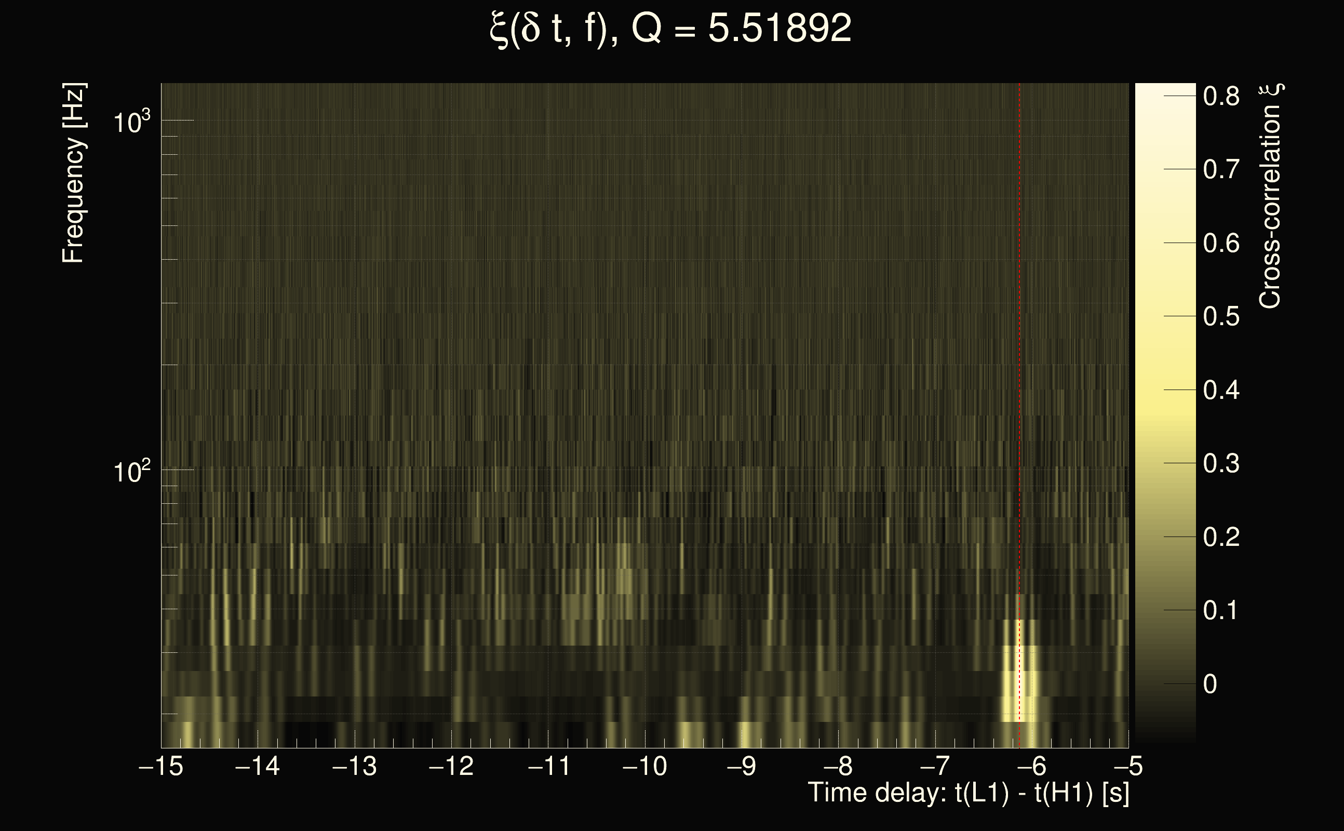
Task: Click the 10^3 frequency tick label
Action: [x=131, y=122]
